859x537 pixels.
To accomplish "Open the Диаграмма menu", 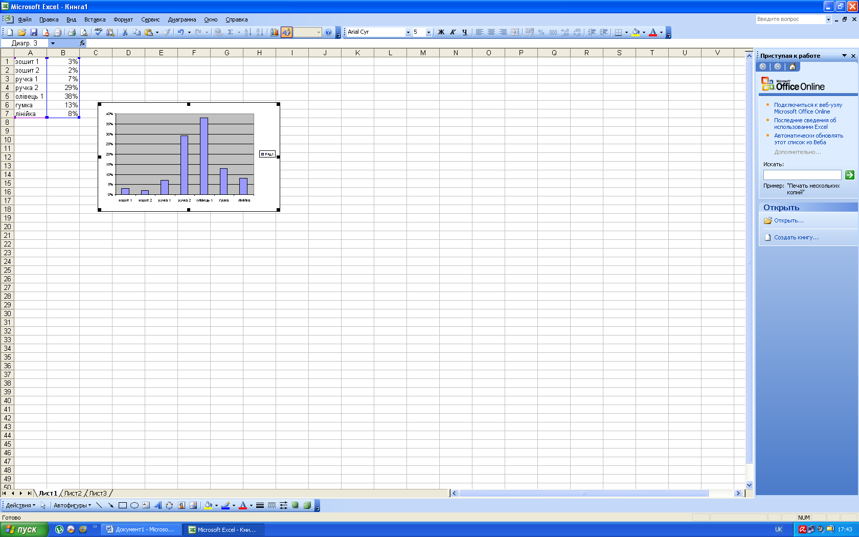I will click(x=182, y=19).
